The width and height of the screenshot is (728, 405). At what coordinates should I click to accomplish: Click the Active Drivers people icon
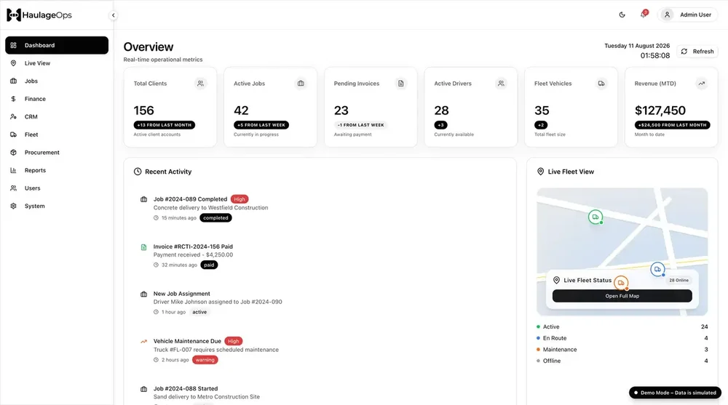coord(501,84)
